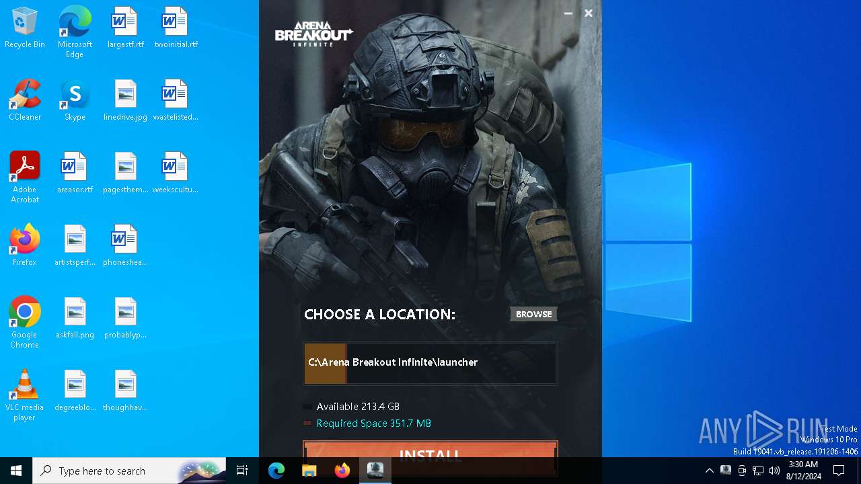Select Adobe Acrobat desktop shortcut
861x484 pixels.
point(25,177)
